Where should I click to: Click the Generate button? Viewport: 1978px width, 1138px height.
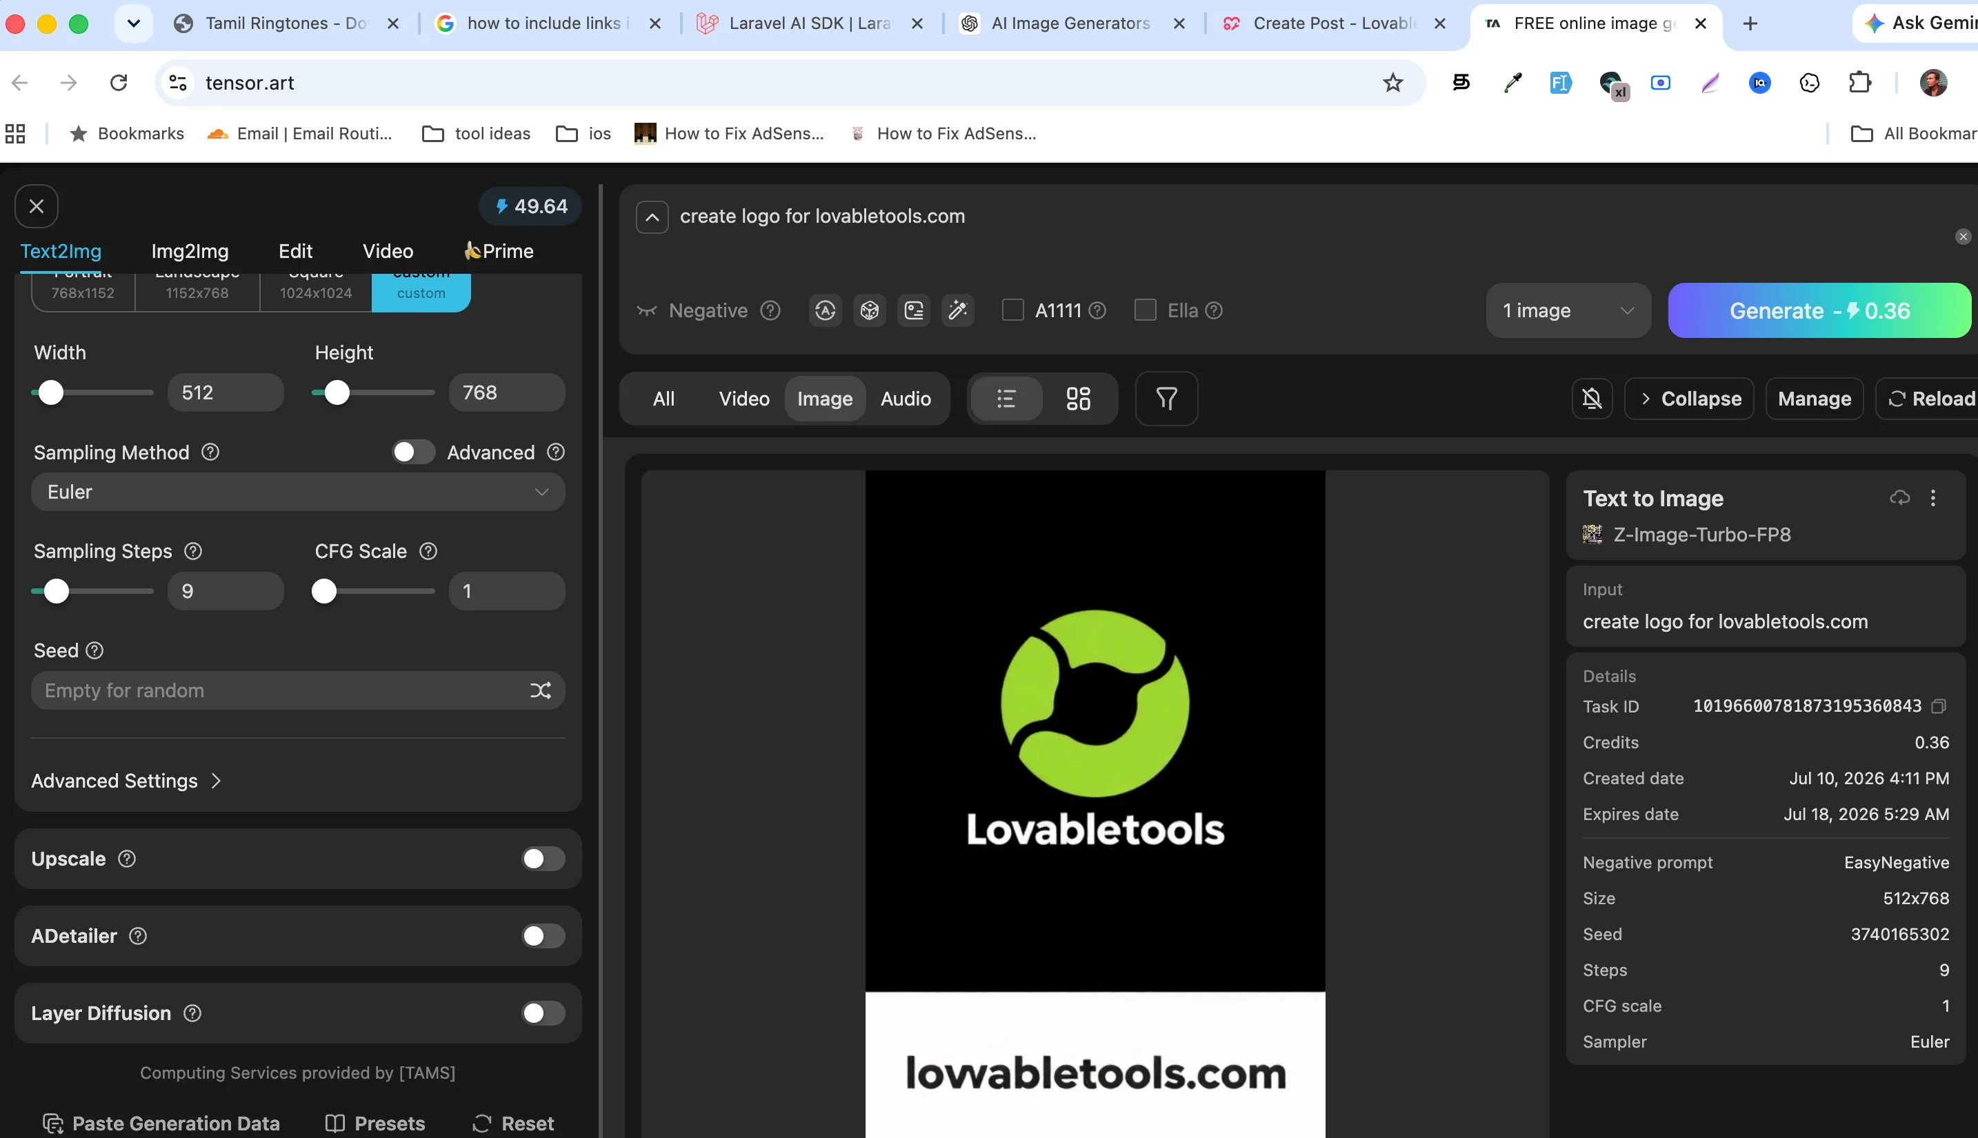point(1819,310)
